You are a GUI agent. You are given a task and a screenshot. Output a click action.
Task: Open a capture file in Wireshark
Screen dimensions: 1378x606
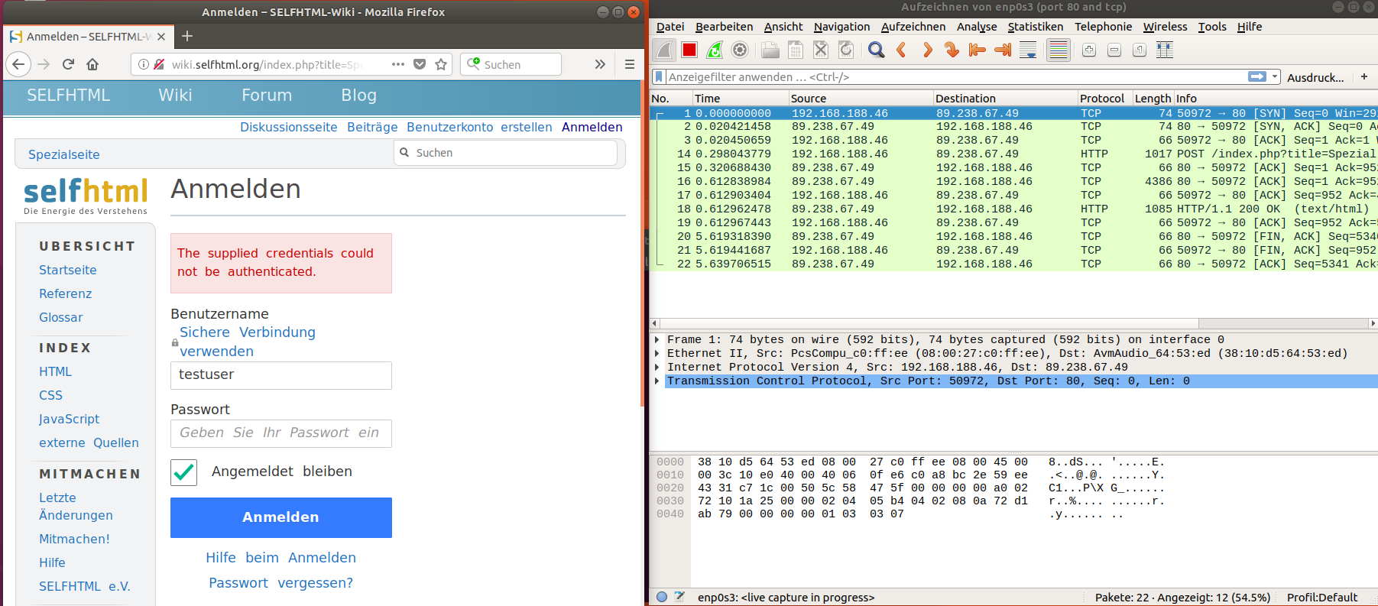tap(770, 50)
